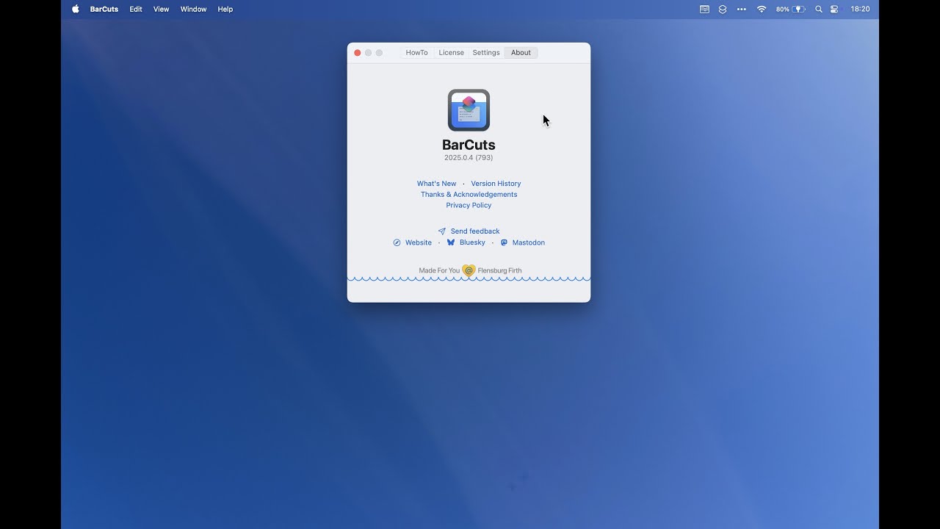Screen dimensions: 940x529
Task: Click the BarCuts app icon image
Action: coord(469,110)
